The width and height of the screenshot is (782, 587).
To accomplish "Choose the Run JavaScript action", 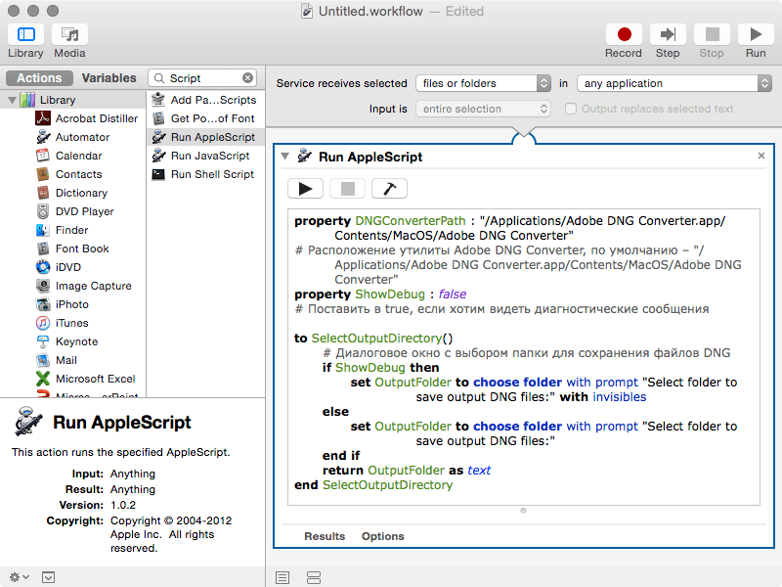I will [205, 156].
